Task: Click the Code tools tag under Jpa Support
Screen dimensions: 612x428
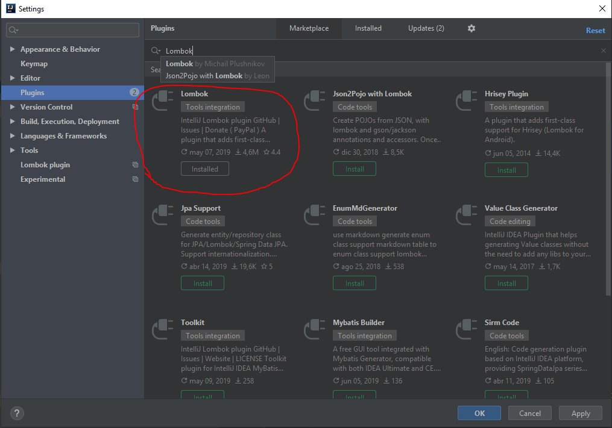Action: (203, 221)
